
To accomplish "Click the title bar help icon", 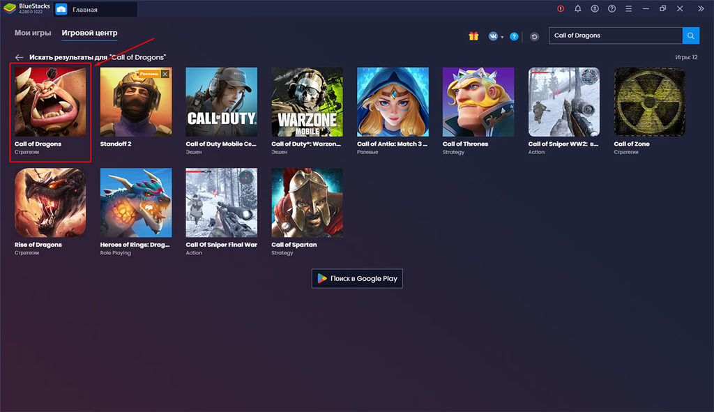I will (612, 8).
